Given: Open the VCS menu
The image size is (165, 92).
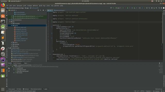Looking at the screenshot, I should (52, 6).
